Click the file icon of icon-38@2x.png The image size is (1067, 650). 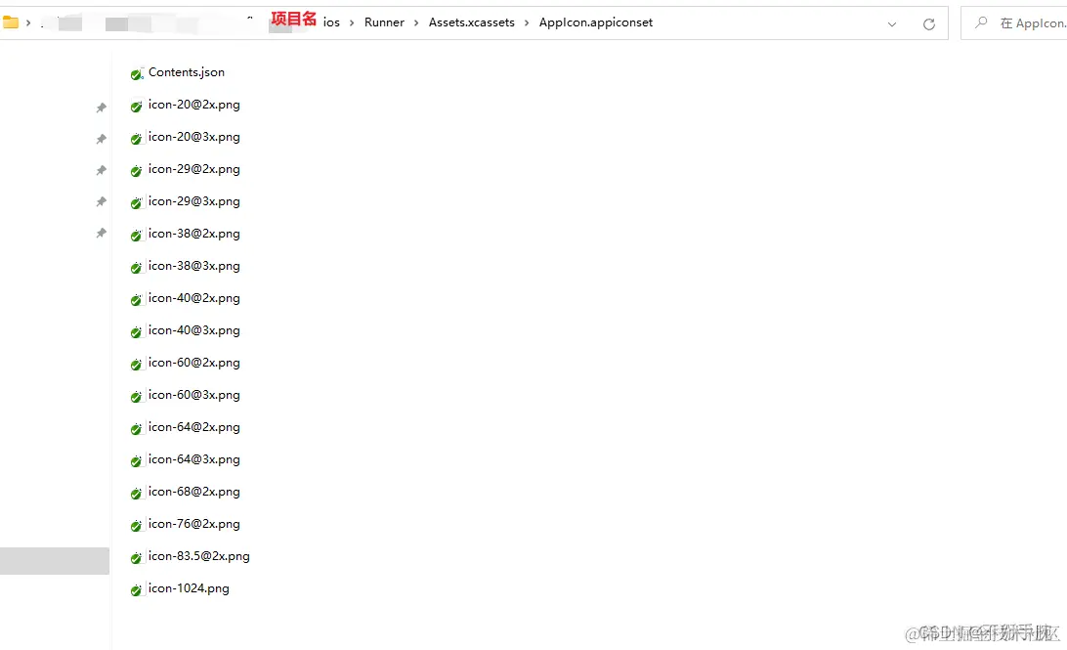pos(137,235)
